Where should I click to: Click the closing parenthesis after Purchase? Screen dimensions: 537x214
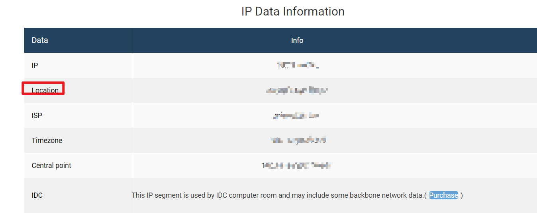[x=462, y=195]
